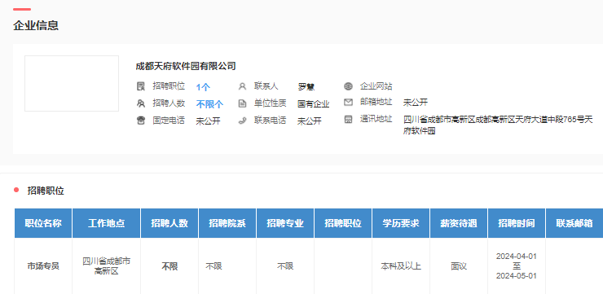
Task: Click the 单位性质 file icon
Action: 242,103
